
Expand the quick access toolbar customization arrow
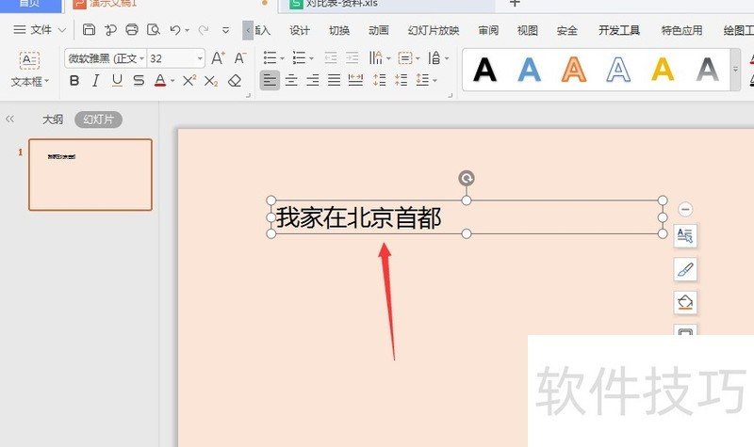pos(225,30)
